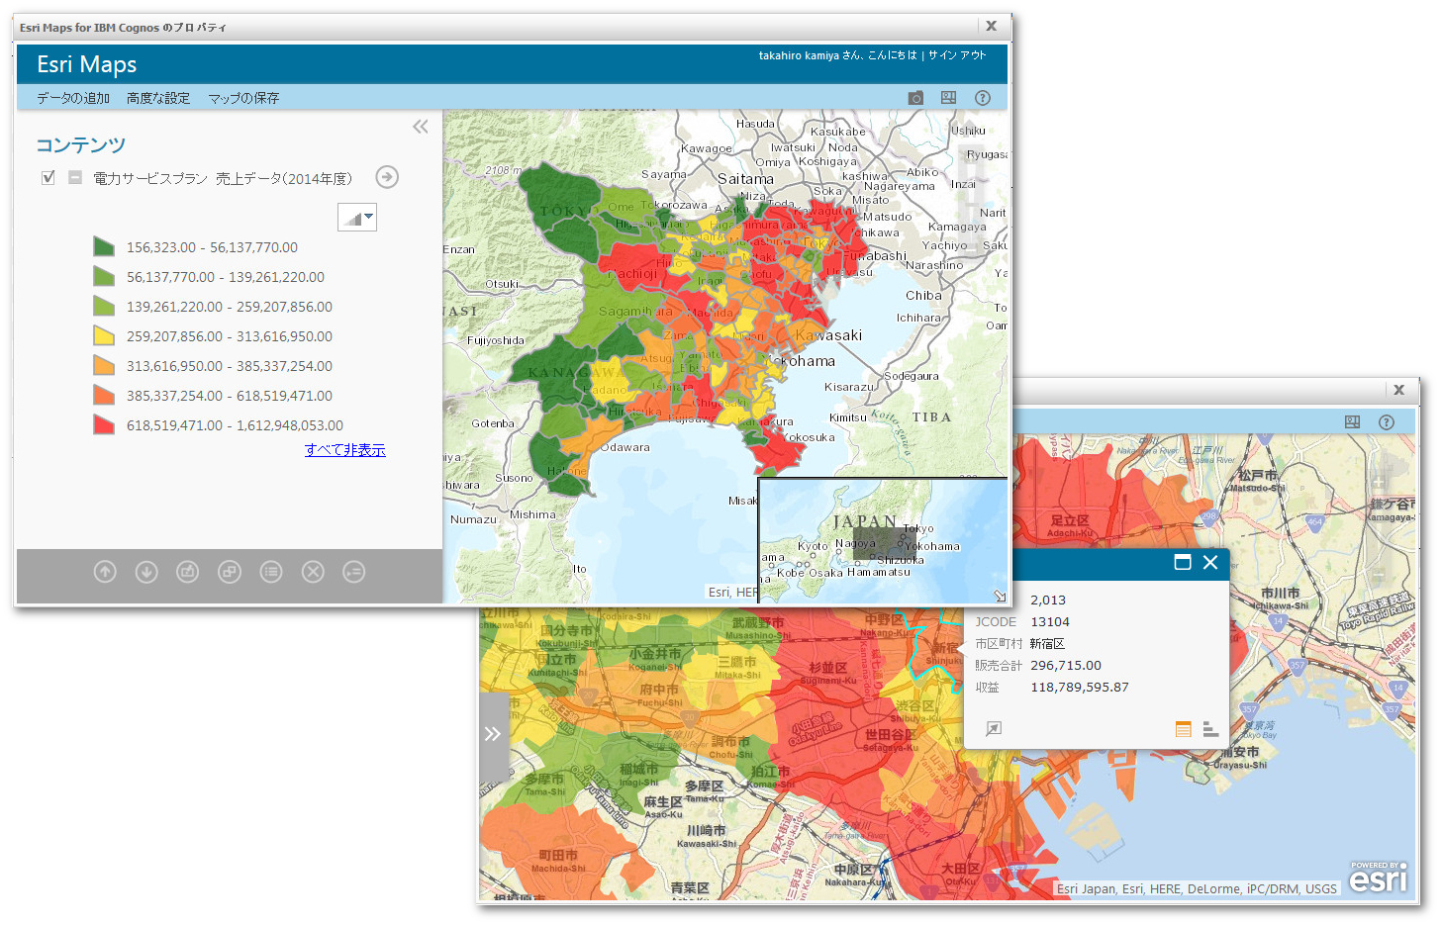Open help icon in the second map window

(1387, 422)
